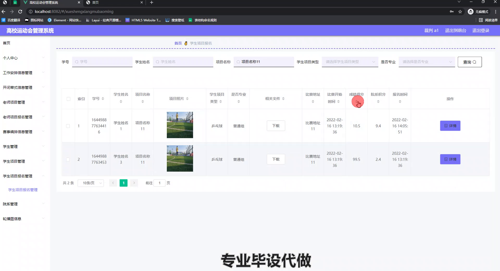Download the file for 学生姓名3

(276, 159)
